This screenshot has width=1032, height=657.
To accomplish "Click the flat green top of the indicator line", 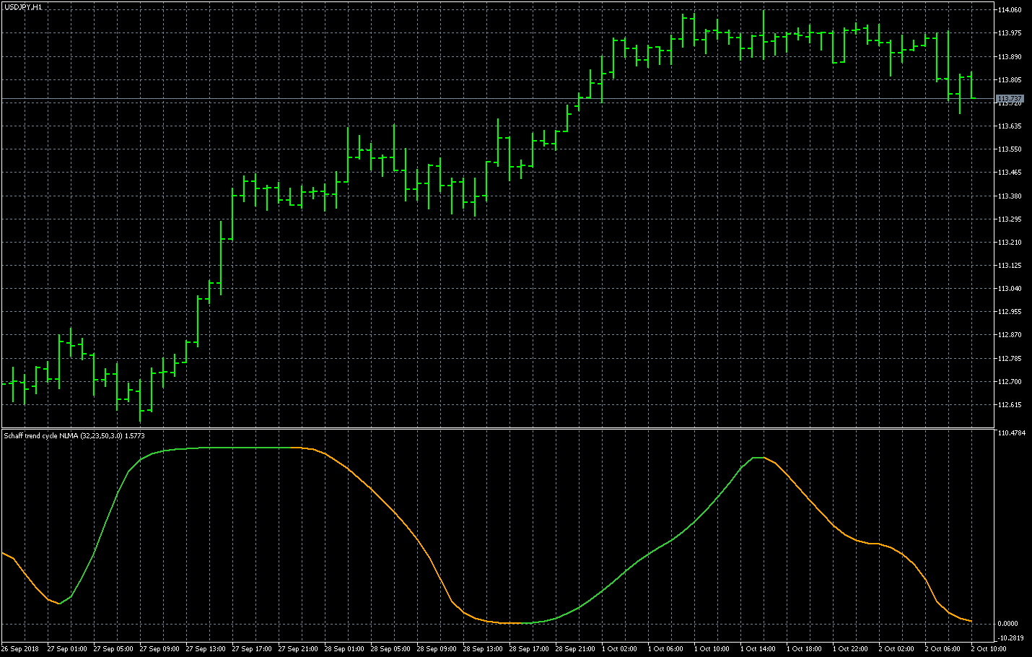I will pos(231,448).
